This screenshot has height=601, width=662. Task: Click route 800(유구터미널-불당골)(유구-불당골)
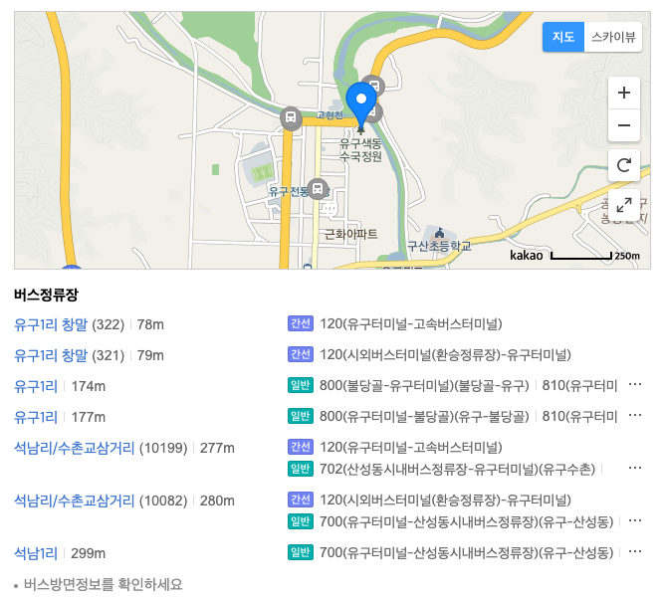click(x=424, y=416)
